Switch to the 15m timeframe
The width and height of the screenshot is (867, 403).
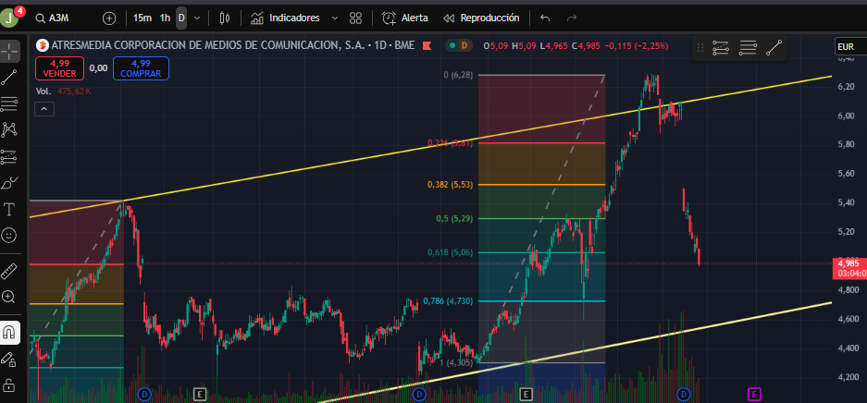(x=142, y=18)
